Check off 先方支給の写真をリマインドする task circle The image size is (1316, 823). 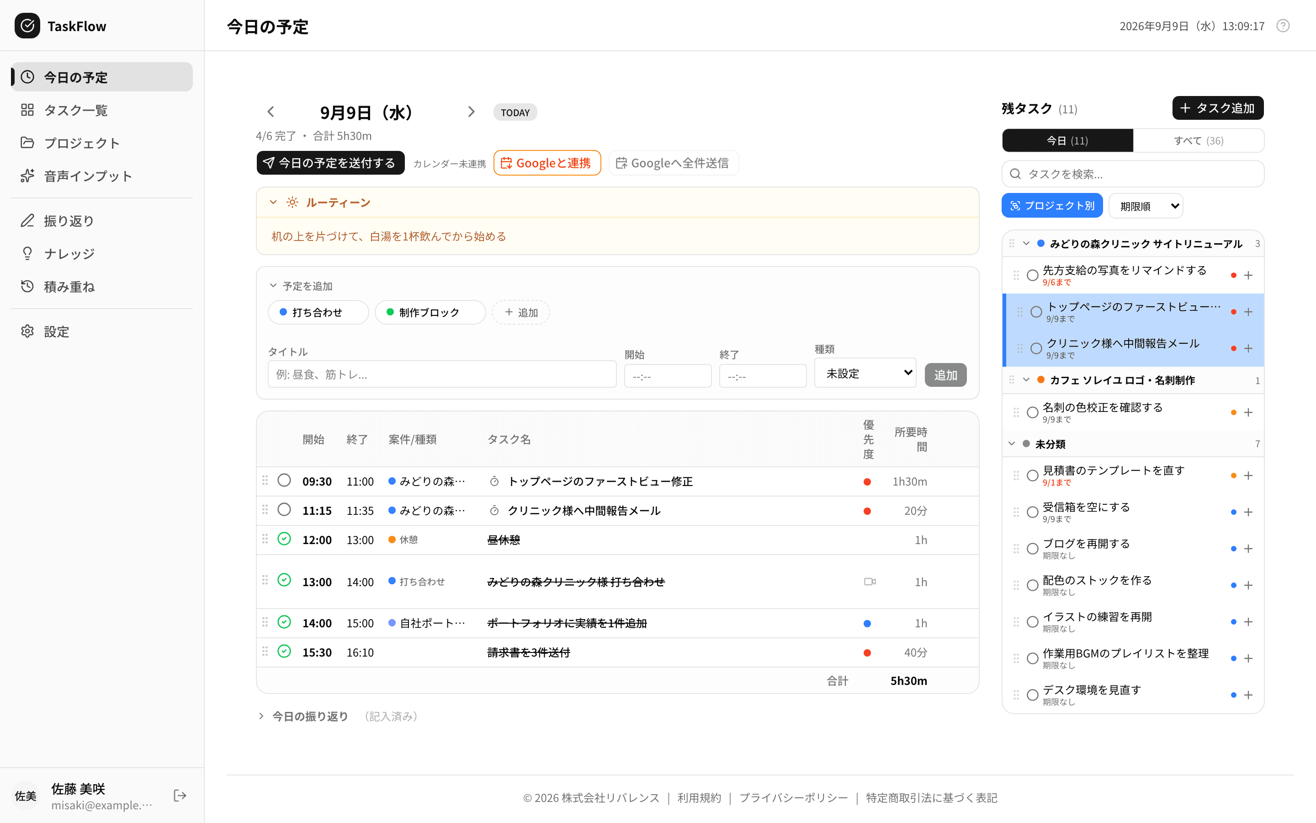1032,275
